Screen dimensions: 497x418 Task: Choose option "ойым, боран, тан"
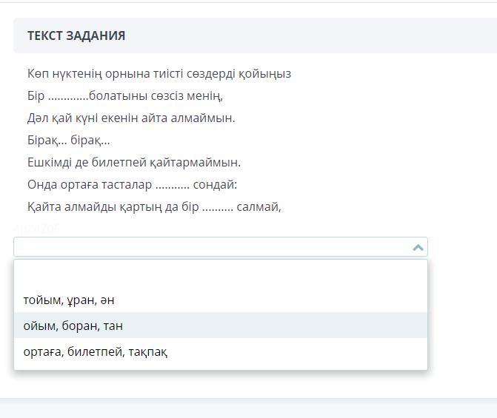click(73, 326)
